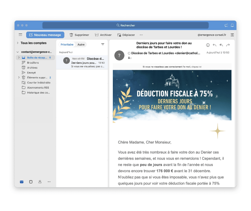The image size is (251, 211).
Task: Click the @emergence-conseil.fr account label
Action: click(212, 35)
